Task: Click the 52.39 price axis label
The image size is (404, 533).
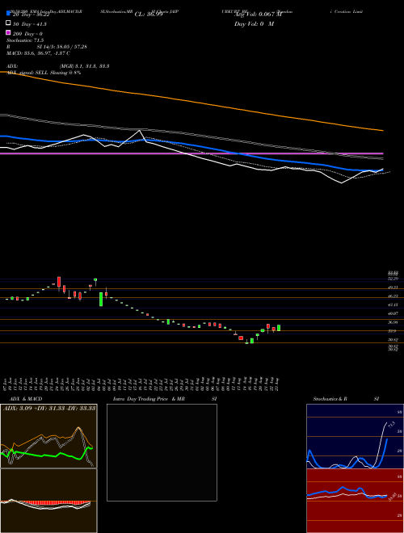Action: [393, 279]
